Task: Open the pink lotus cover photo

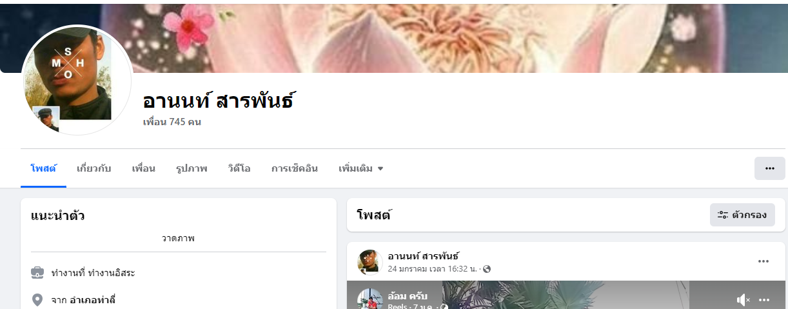Action: point(451,36)
